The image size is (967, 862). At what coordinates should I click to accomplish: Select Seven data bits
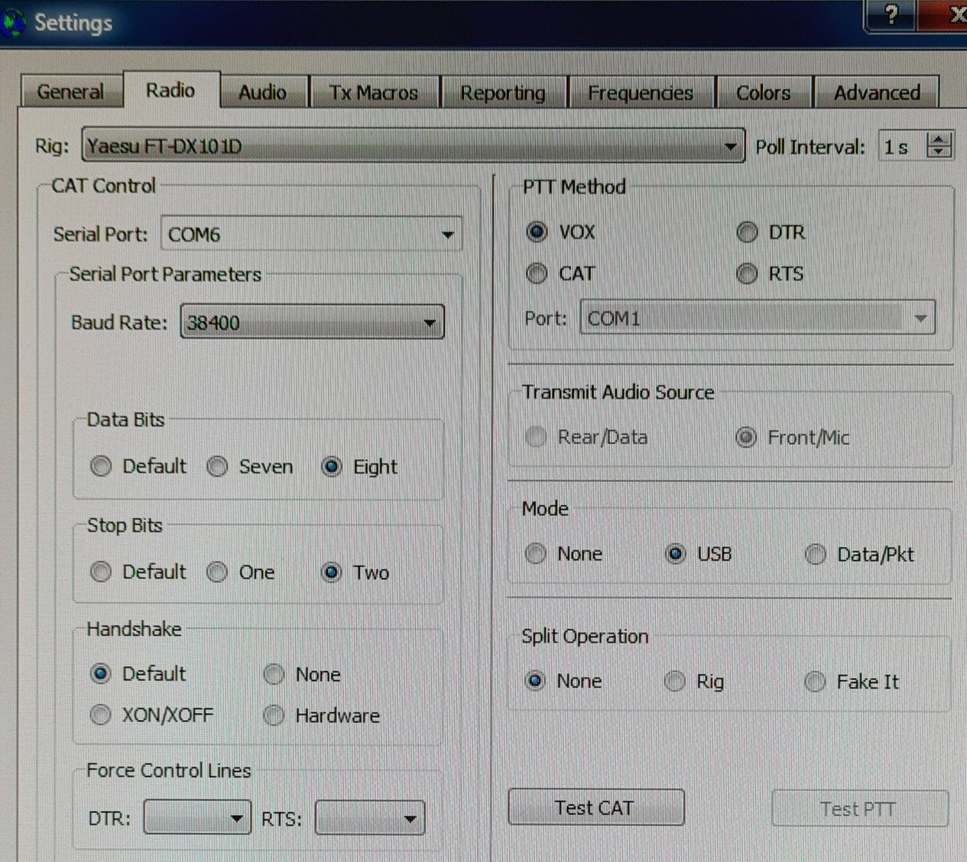point(250,466)
